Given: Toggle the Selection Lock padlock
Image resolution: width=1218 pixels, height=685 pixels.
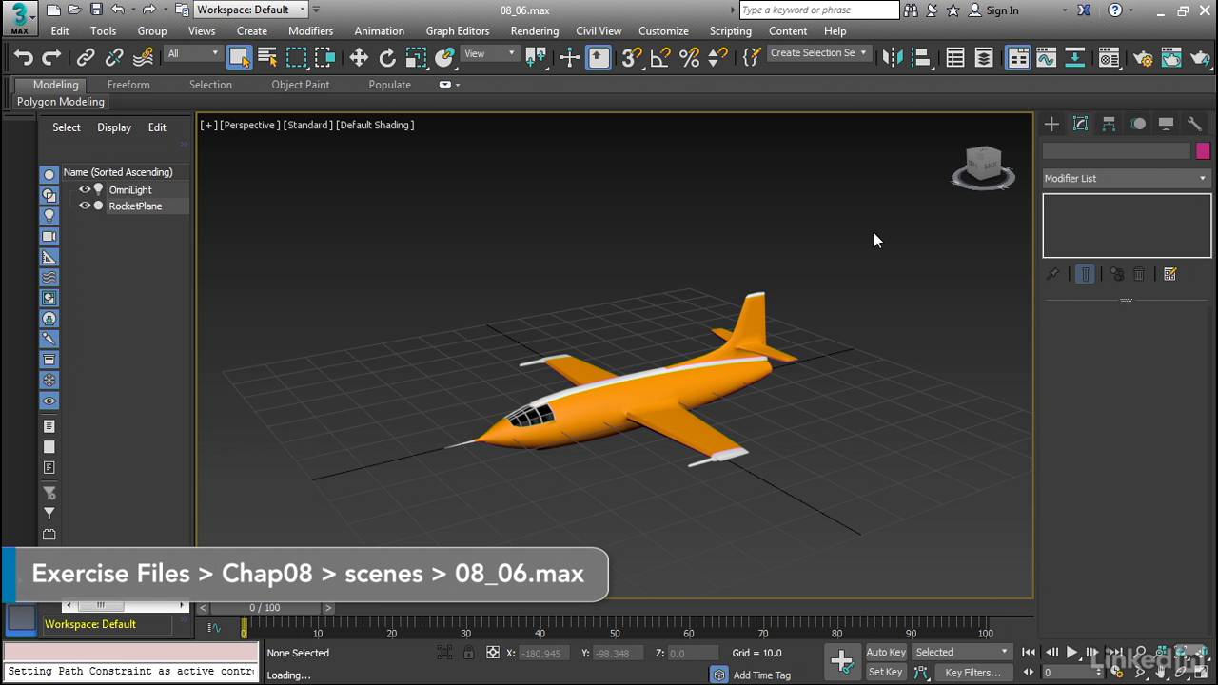Looking at the screenshot, I should (x=468, y=653).
